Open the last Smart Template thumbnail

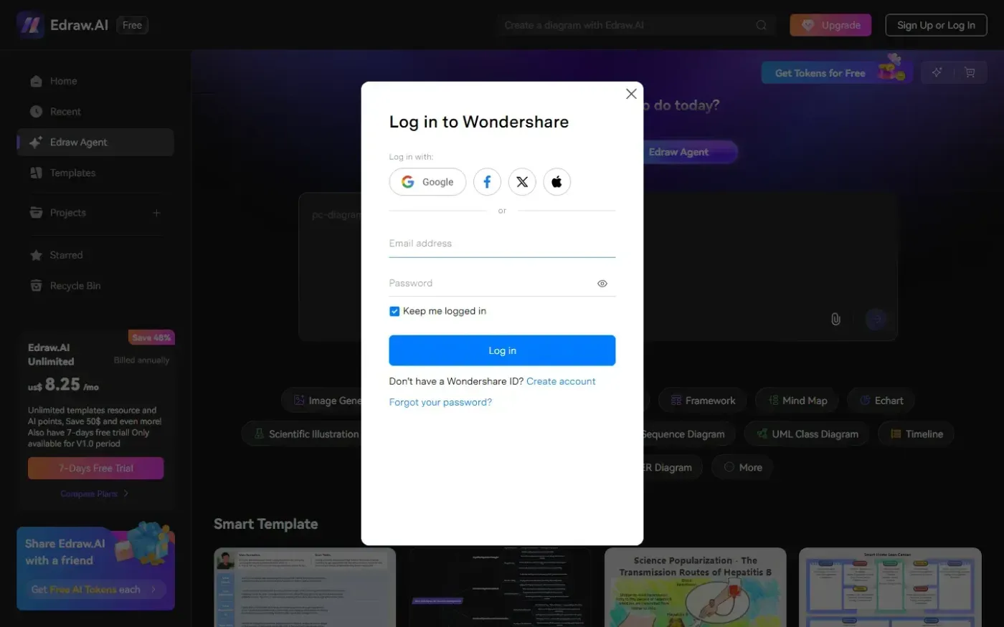[890, 588]
